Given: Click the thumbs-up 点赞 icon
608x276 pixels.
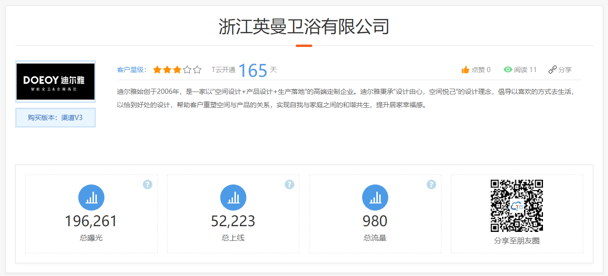Looking at the screenshot, I should pos(465,70).
